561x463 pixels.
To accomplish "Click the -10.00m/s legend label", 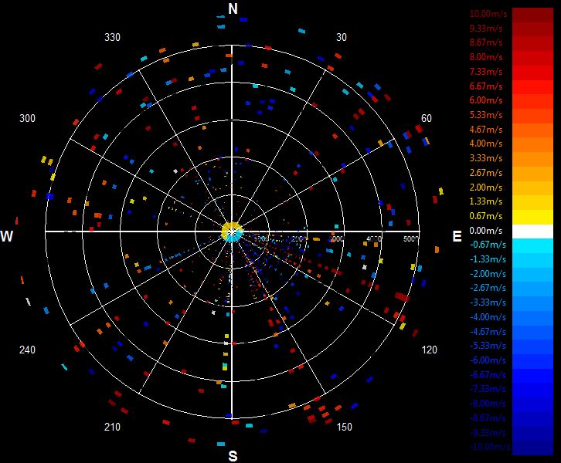I will coord(490,447).
